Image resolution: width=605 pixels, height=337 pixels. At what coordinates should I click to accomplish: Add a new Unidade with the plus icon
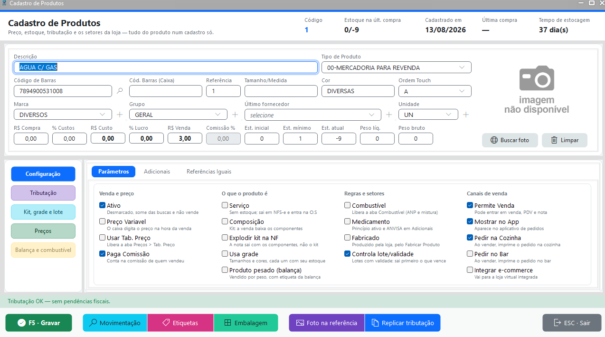(466, 115)
